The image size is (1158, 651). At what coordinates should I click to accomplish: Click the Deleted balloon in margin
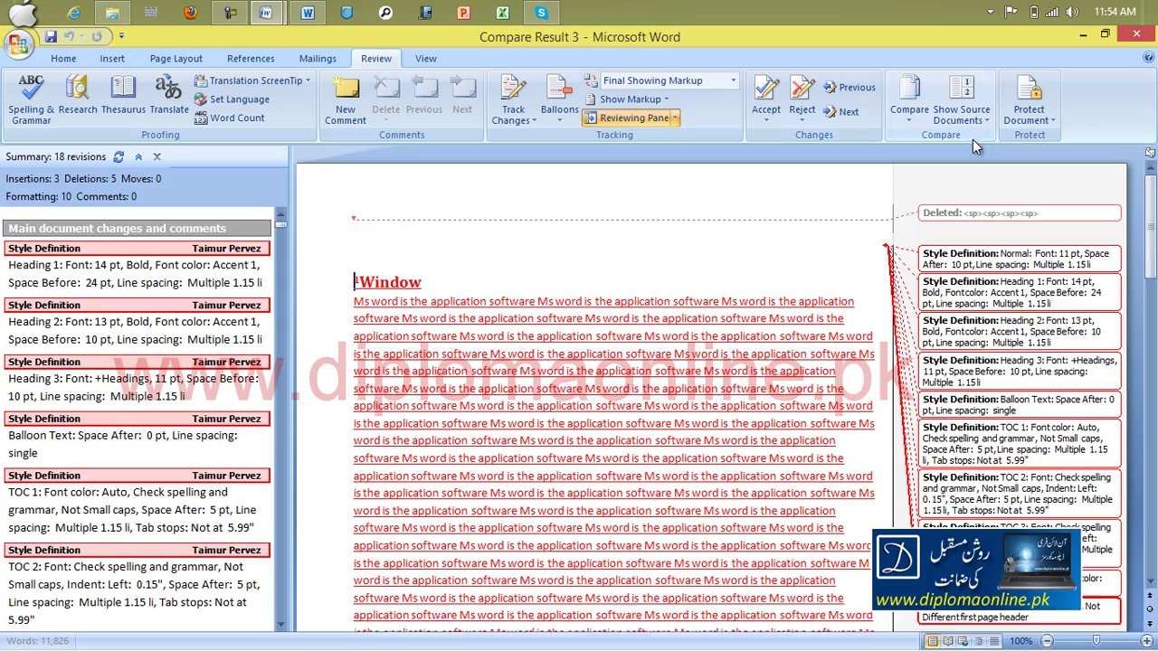1020,213
